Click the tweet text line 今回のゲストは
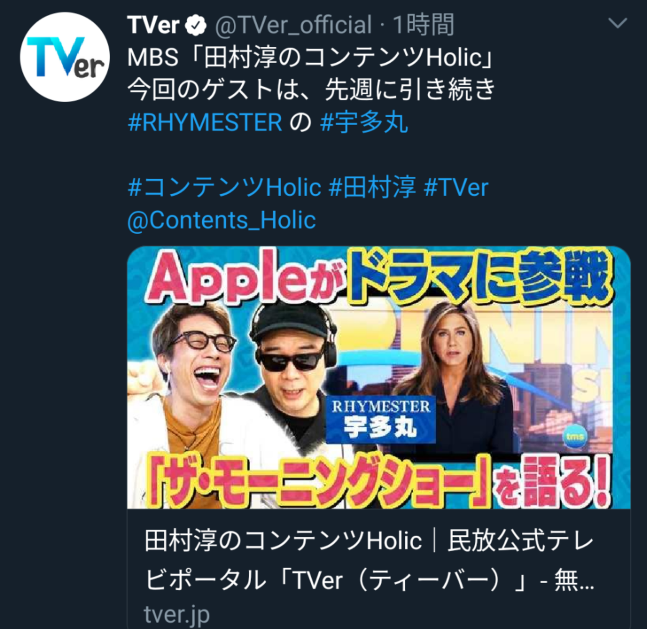This screenshot has height=629, width=647. (x=312, y=90)
